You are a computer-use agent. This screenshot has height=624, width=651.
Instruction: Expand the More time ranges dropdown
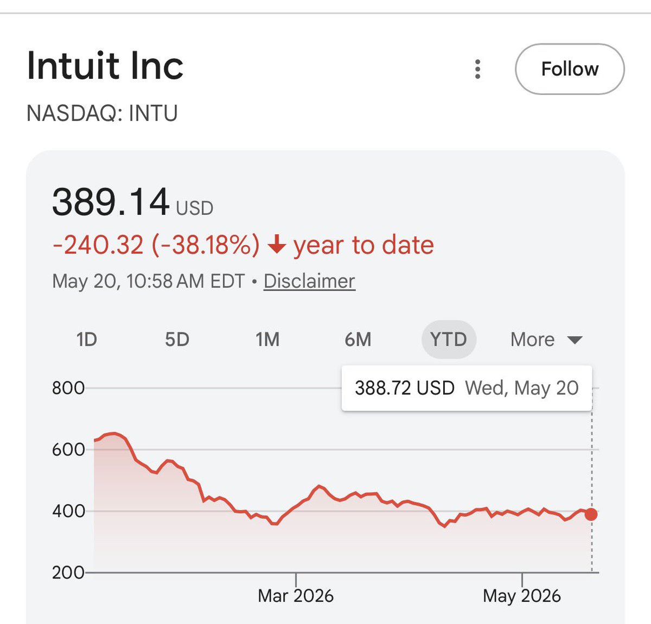pos(546,340)
